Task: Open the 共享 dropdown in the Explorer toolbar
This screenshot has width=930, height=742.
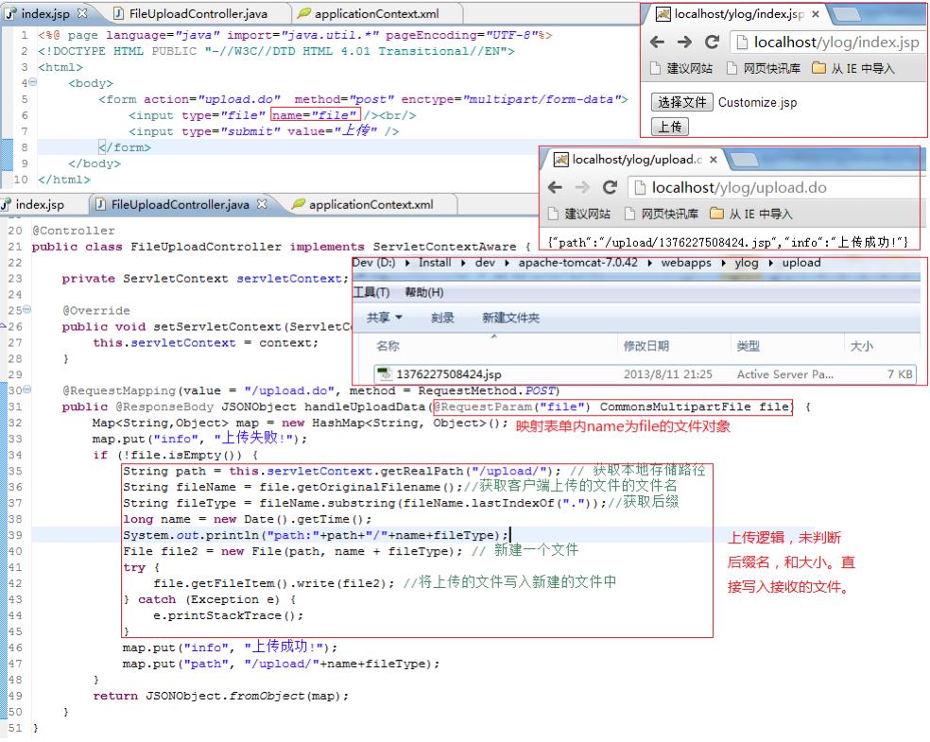Action: pyautogui.click(x=384, y=318)
